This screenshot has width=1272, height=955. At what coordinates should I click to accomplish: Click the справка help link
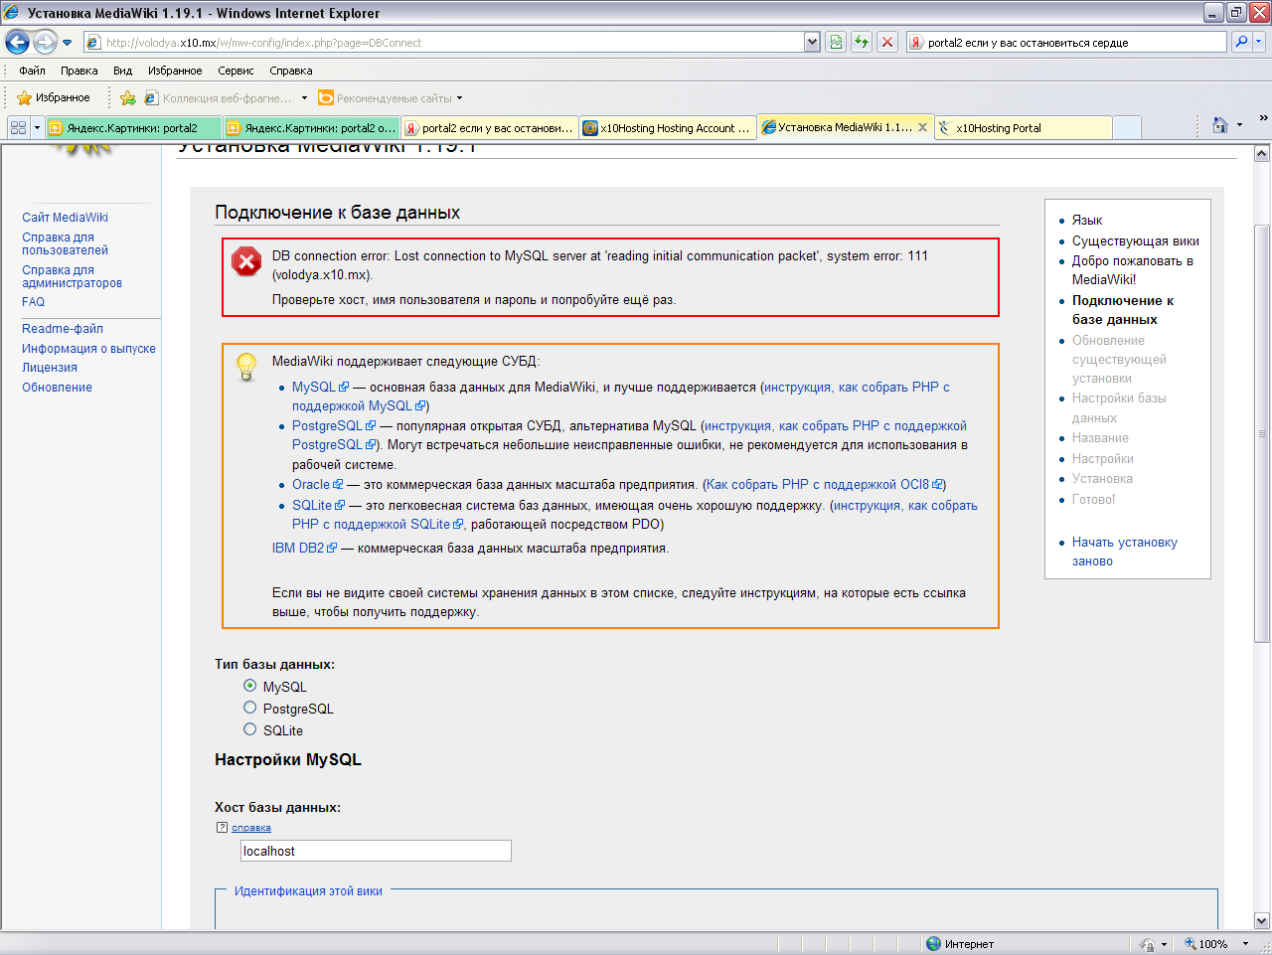[251, 827]
